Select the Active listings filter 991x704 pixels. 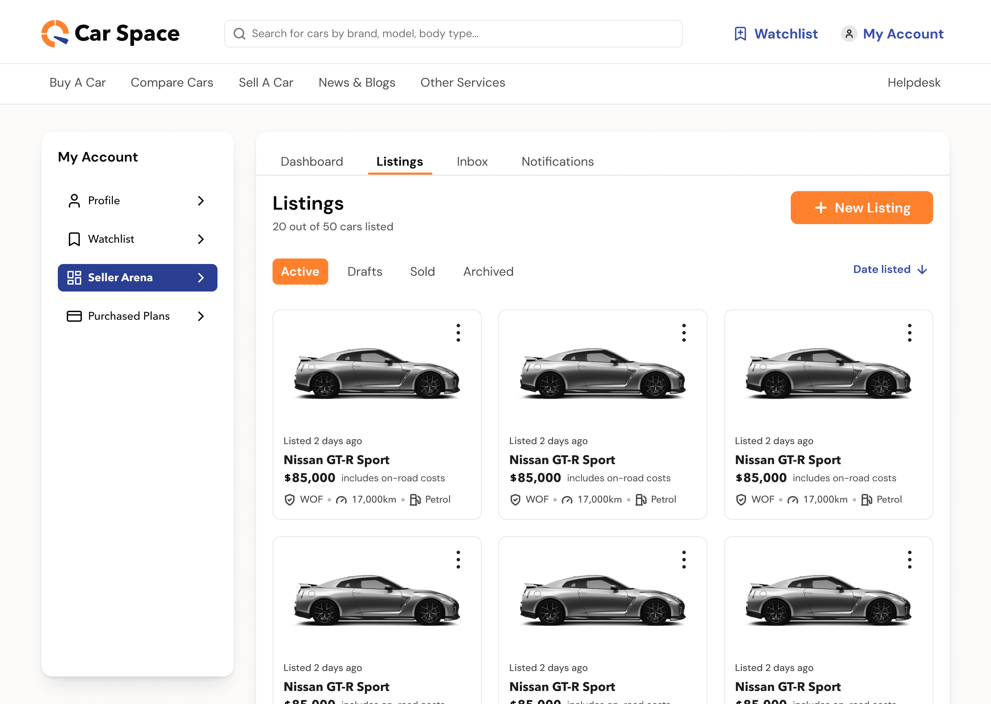(300, 271)
